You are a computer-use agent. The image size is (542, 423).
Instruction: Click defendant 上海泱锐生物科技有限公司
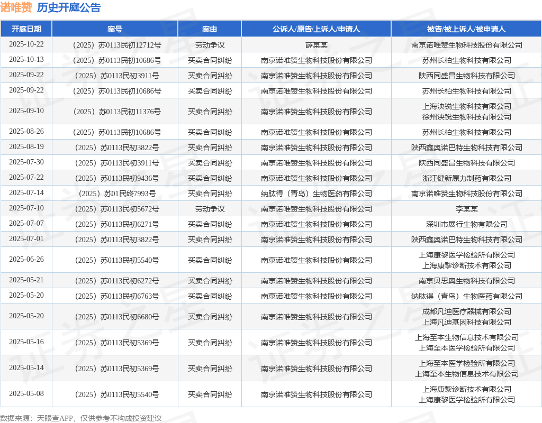[x=467, y=106]
